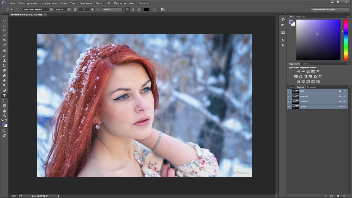Toggle visibility of the Синий channel

pos(289,107)
